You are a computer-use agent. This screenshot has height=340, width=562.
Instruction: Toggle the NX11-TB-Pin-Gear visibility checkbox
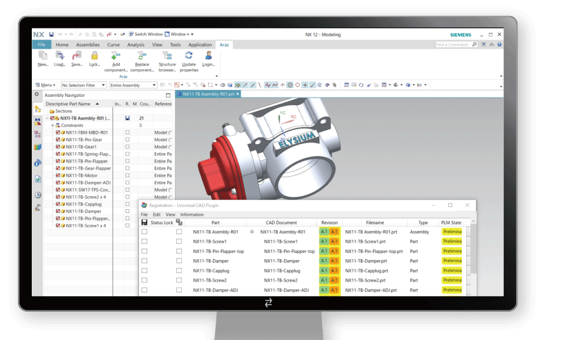58,139
